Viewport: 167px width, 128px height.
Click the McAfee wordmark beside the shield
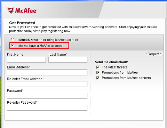pos(26,11)
